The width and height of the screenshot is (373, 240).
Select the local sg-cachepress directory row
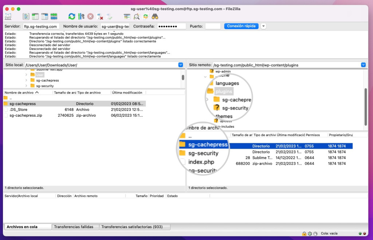coord(75,104)
